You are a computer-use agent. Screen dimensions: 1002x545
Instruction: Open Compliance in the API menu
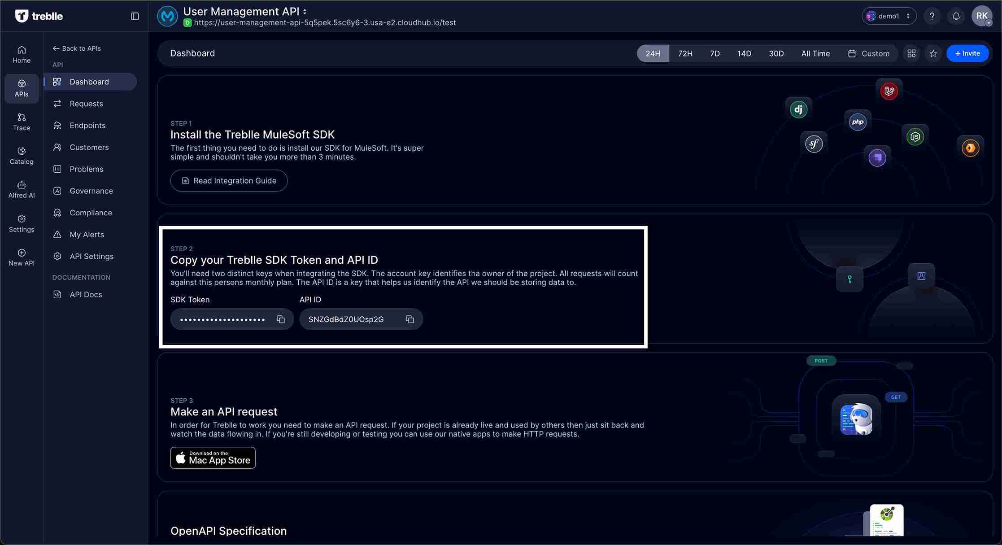(x=91, y=213)
